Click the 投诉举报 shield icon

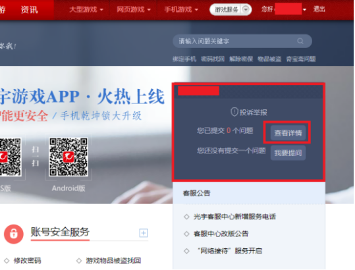coord(234,112)
